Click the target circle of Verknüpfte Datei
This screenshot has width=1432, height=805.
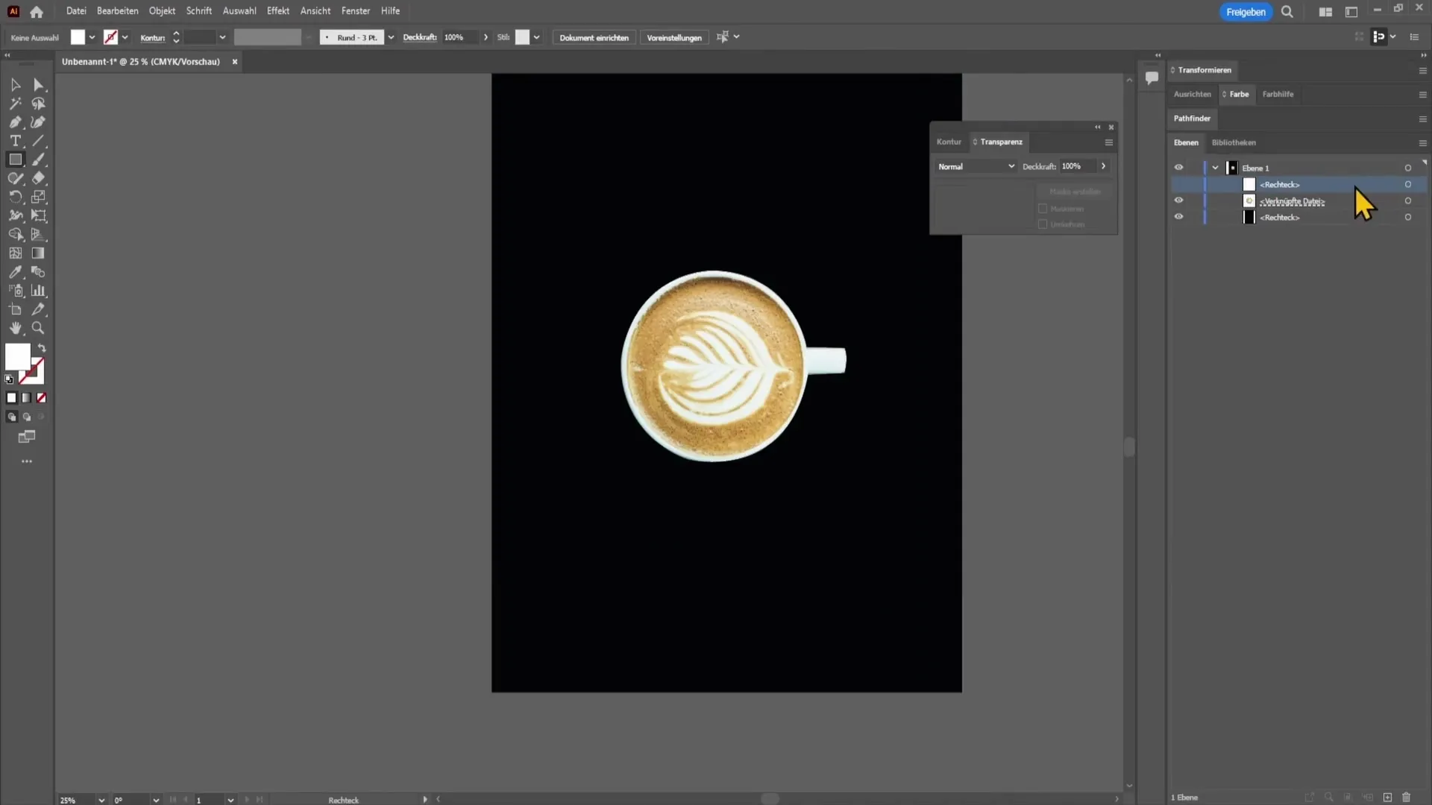click(x=1408, y=201)
